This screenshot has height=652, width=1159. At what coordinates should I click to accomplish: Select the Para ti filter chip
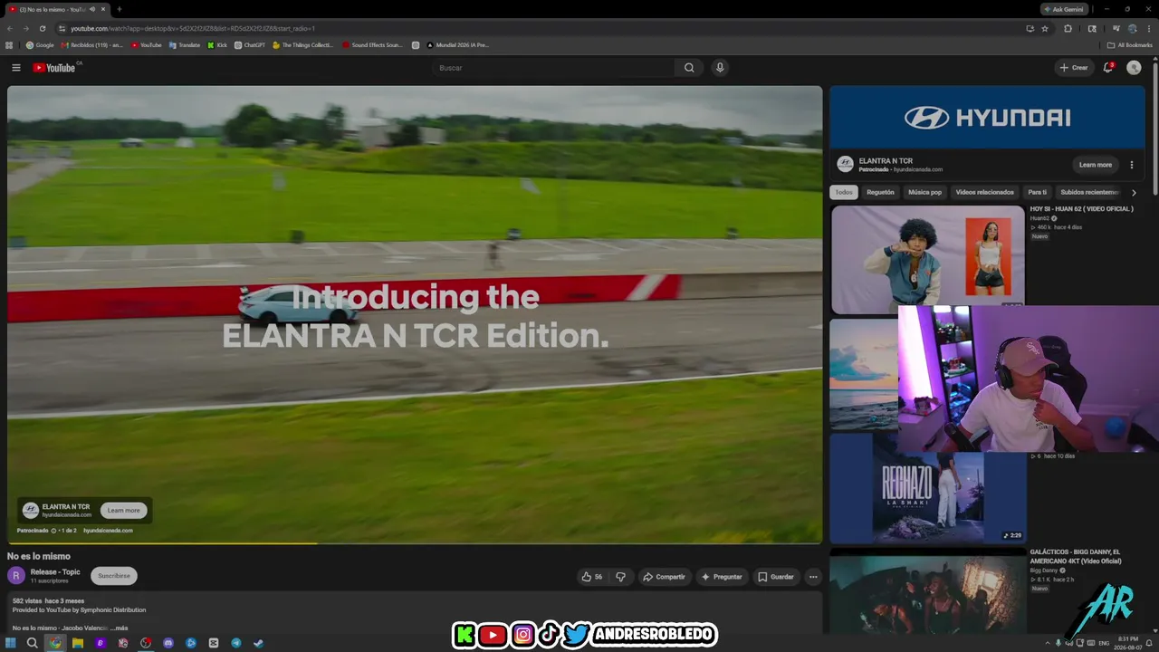[1037, 192]
